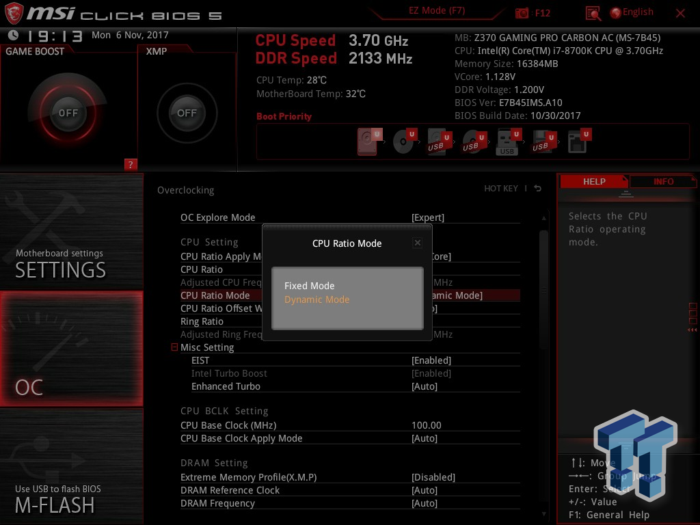Open the OC overclocking section
700x525 pixels.
tap(71, 349)
